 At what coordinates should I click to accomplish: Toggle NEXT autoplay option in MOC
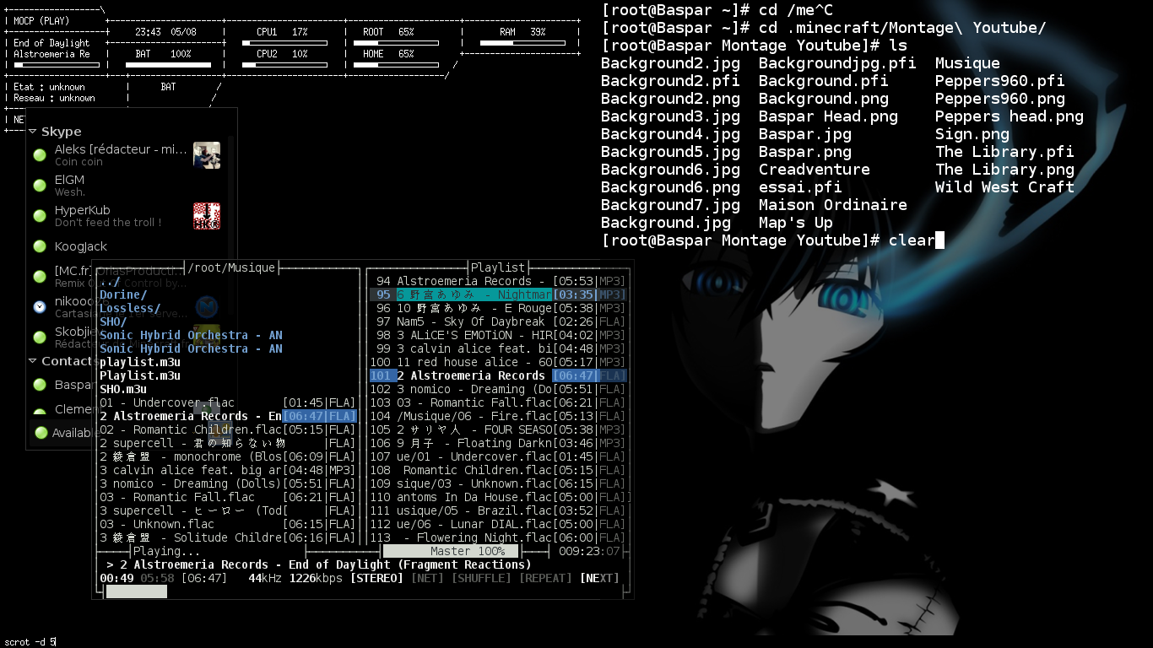pos(599,578)
